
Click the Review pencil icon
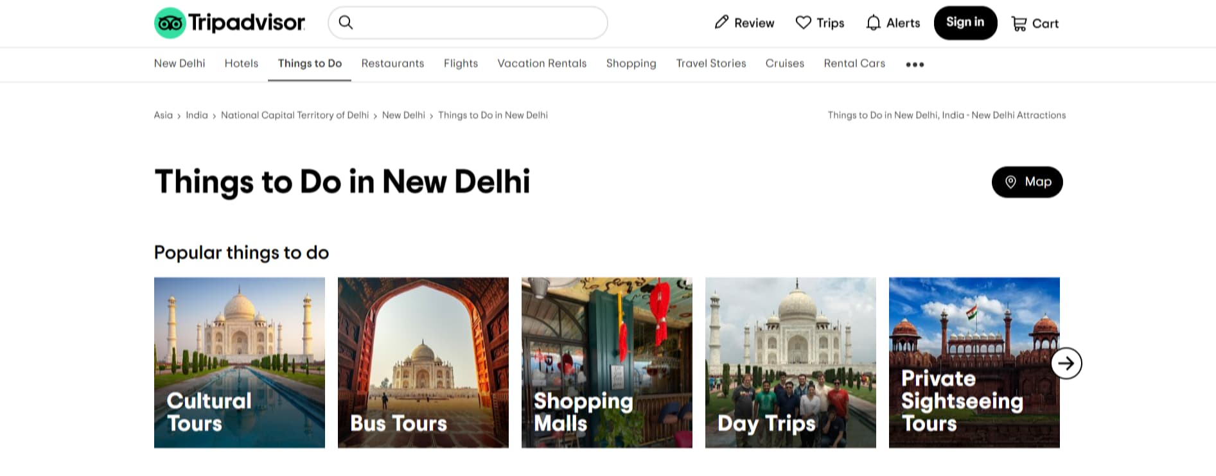721,22
